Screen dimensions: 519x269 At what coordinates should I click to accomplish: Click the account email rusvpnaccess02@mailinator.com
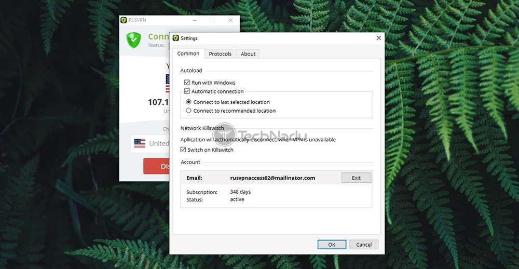point(272,178)
